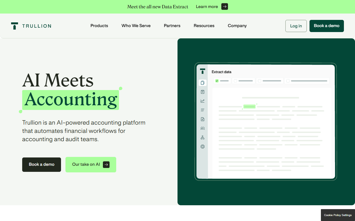Open the Who We Serve menu
The height and width of the screenshot is (221, 355).
[x=136, y=26]
